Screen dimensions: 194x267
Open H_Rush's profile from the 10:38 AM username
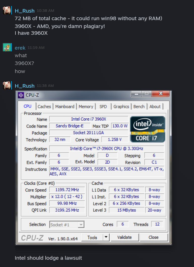24,11
